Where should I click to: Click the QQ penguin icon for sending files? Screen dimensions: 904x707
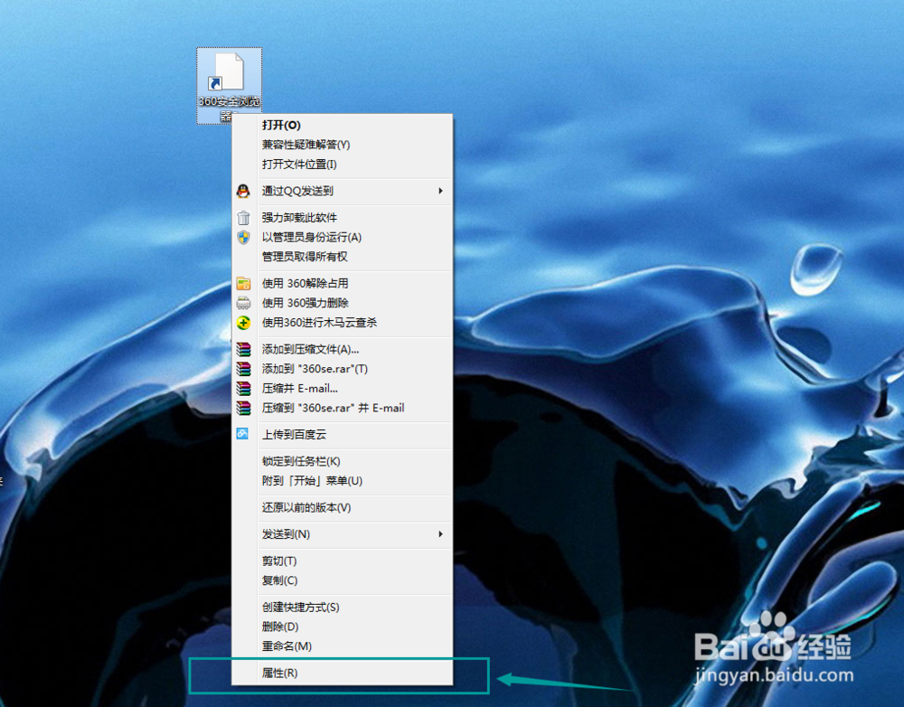coord(244,192)
